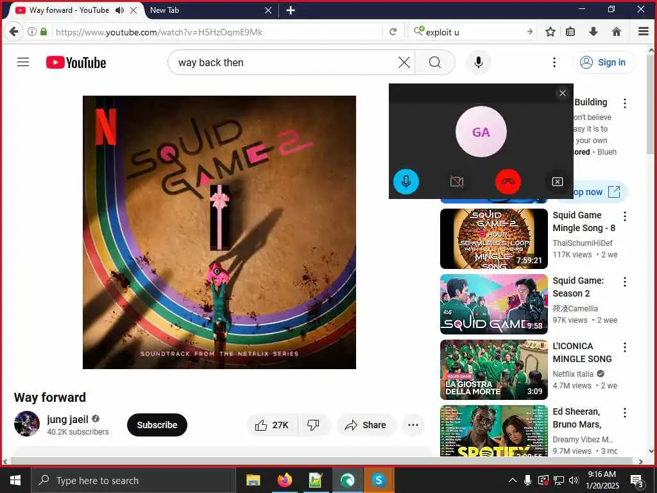Click the horizontal page scrollbar
The height and width of the screenshot is (493, 657).
(321, 461)
